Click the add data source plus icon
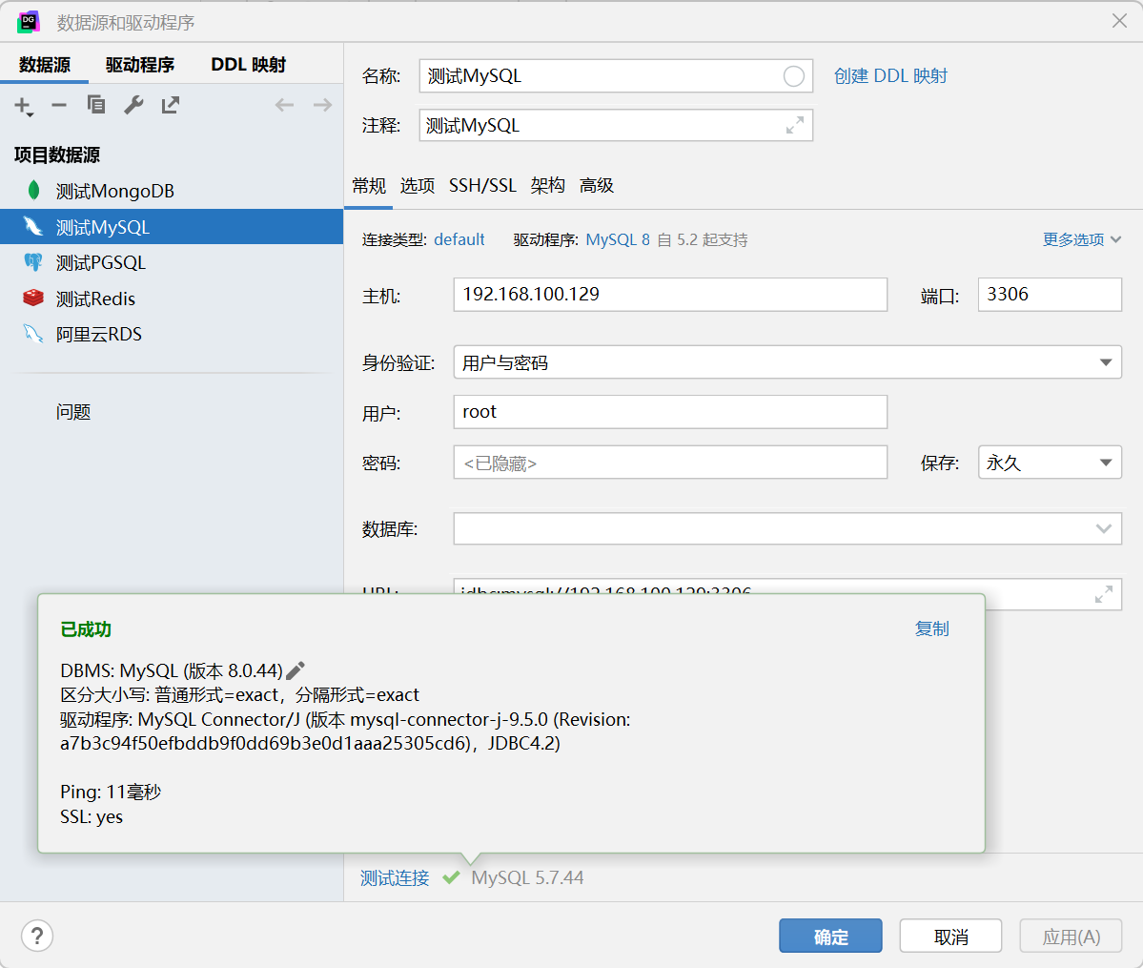 point(23,106)
